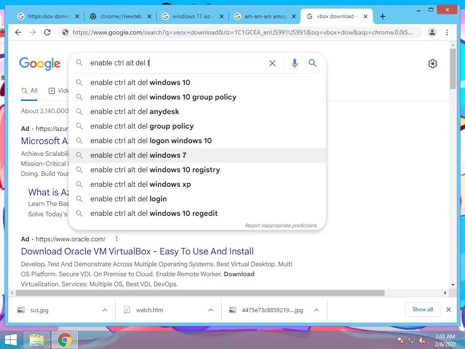Click the vertical page scrollbar thumb
Image resolution: width=465 pixels, height=349 pixels.
[x=453, y=69]
